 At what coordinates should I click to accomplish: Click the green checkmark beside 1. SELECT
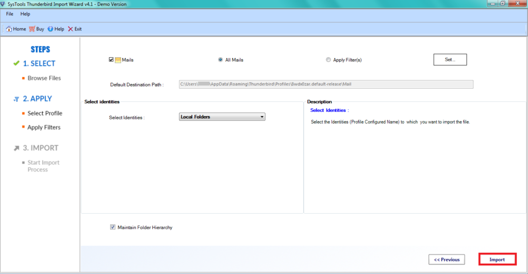coord(16,63)
